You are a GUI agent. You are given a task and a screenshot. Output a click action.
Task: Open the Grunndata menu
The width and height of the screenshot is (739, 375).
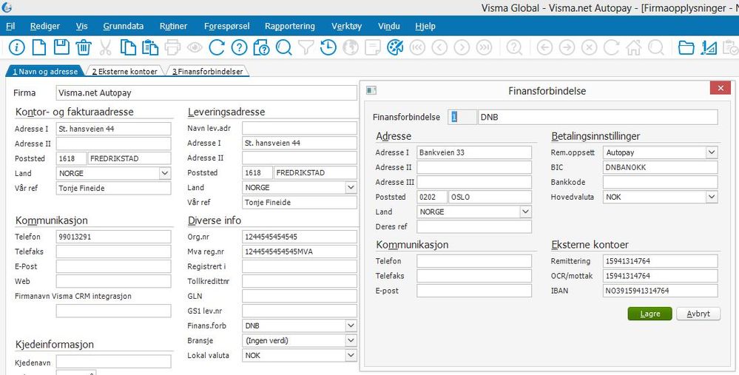[123, 27]
